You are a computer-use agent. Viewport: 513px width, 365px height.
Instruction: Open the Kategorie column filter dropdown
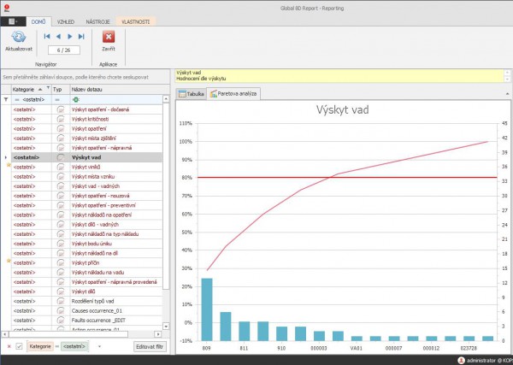(x=46, y=88)
